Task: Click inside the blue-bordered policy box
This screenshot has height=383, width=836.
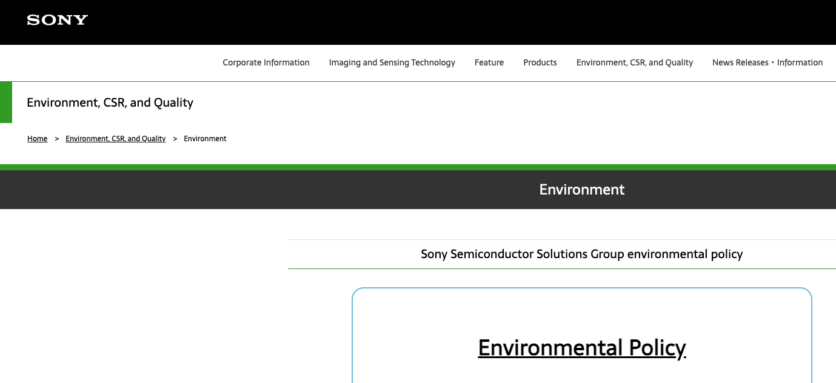Action: 582,315
